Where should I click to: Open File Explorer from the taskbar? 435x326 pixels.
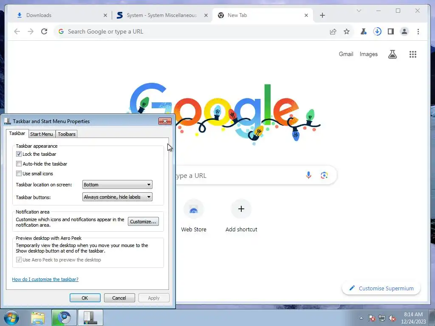pyautogui.click(x=38, y=318)
